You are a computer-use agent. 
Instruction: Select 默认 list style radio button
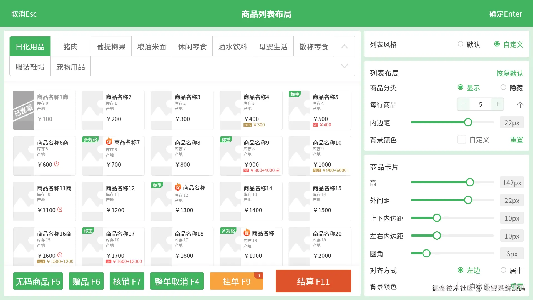pos(461,44)
